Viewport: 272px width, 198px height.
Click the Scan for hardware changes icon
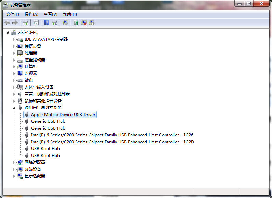(x=65, y=23)
